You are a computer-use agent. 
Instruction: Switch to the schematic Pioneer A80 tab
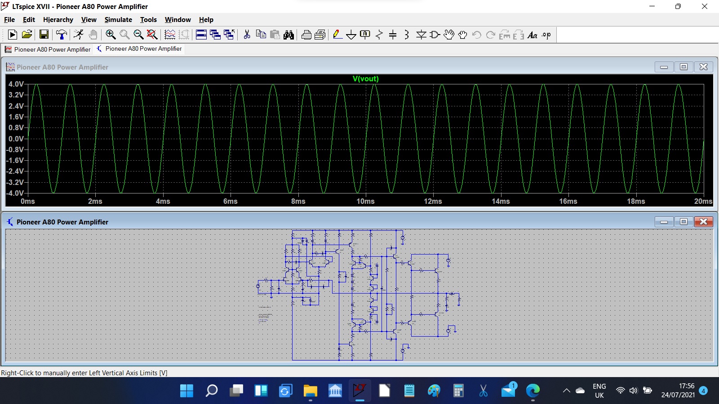pyautogui.click(x=139, y=49)
